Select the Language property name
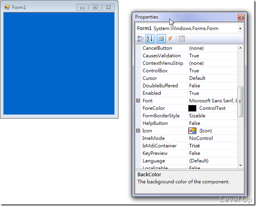The image size is (256, 206). (154, 161)
